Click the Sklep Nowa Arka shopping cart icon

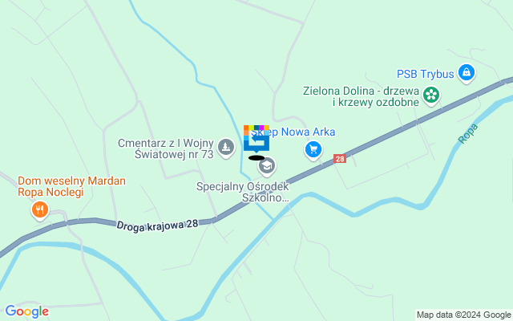pos(313,150)
